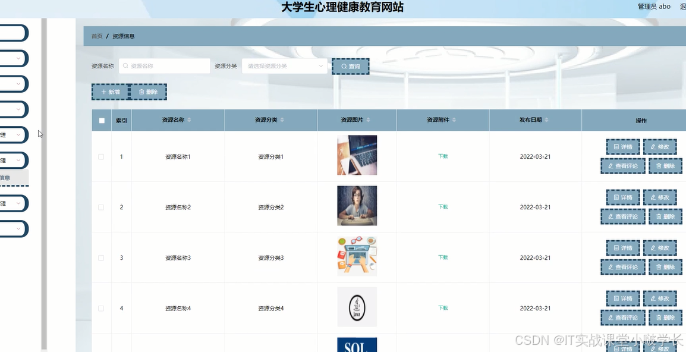Open the 详情 button for 资源名称1

click(623, 147)
